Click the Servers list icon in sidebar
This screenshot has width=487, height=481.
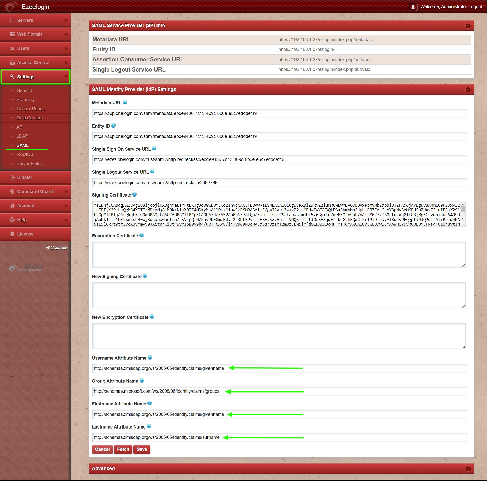[12, 20]
